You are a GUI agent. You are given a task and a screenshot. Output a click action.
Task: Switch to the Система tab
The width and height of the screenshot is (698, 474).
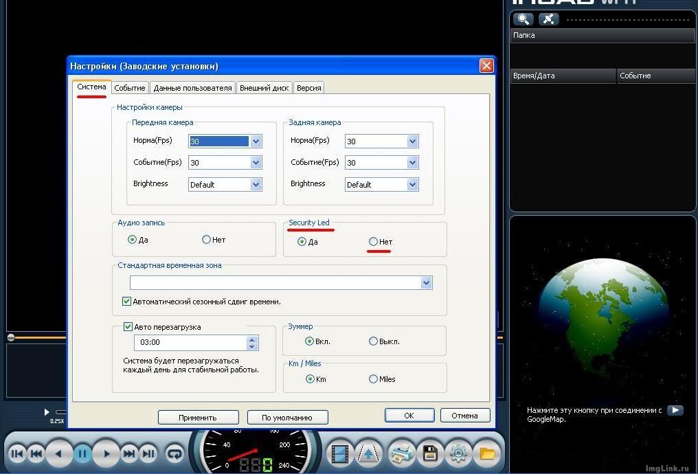91,87
